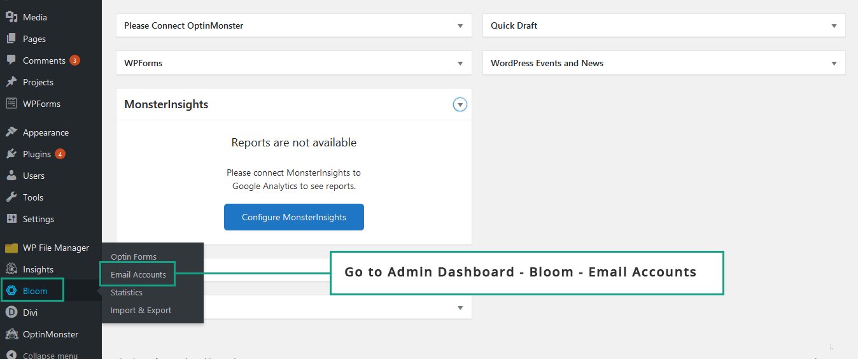Screen dimensions: 858x359
Task: Expand the WordPress Events and News widget
Action: [x=834, y=64]
